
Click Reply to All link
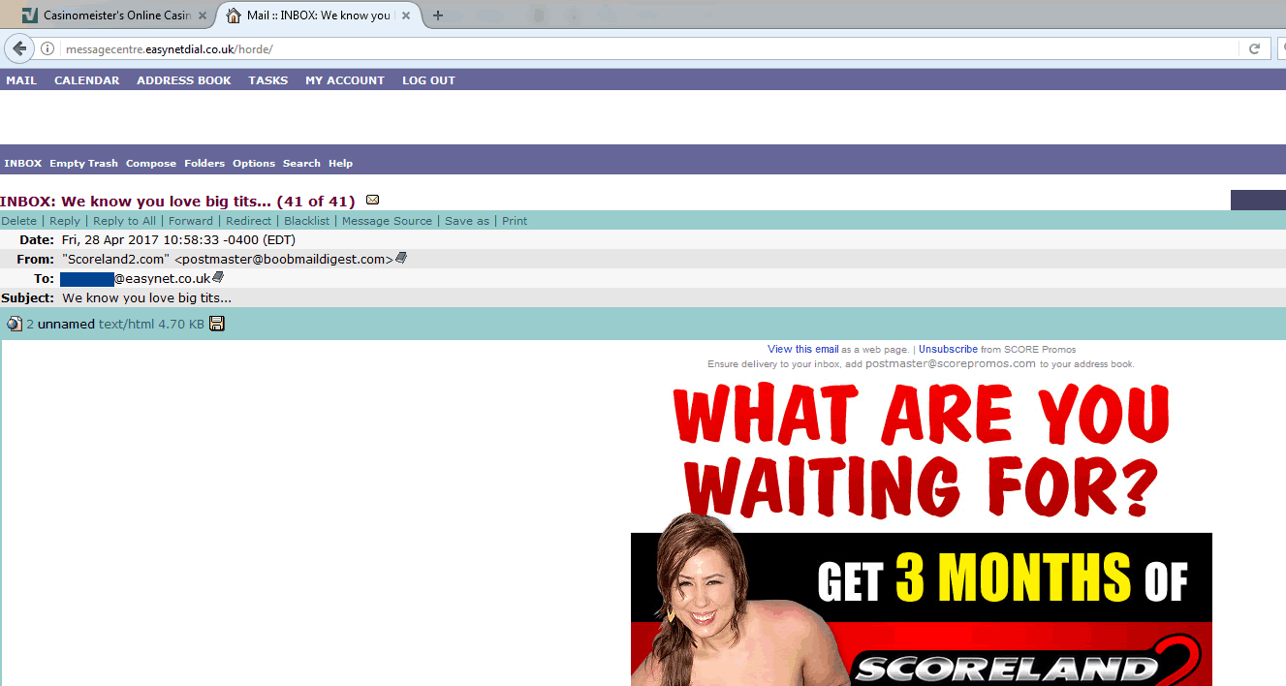click(x=124, y=221)
